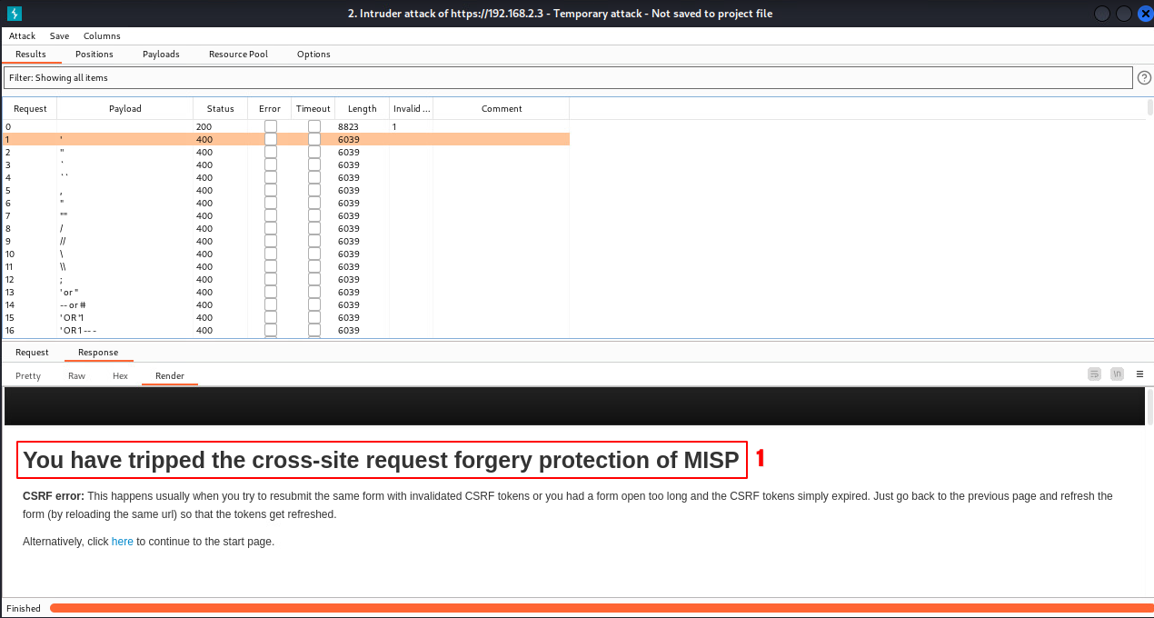Click the second dark window control button

pos(1124,14)
